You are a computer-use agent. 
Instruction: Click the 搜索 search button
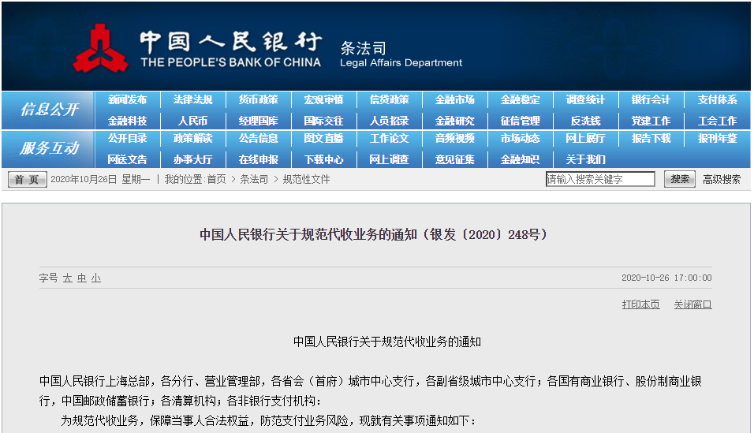(x=679, y=179)
